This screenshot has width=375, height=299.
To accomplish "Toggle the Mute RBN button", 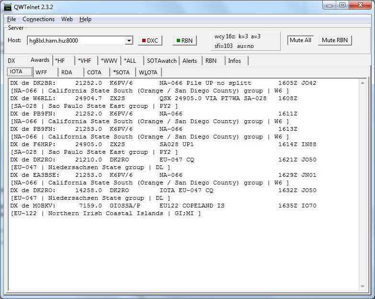I will tap(335, 40).
